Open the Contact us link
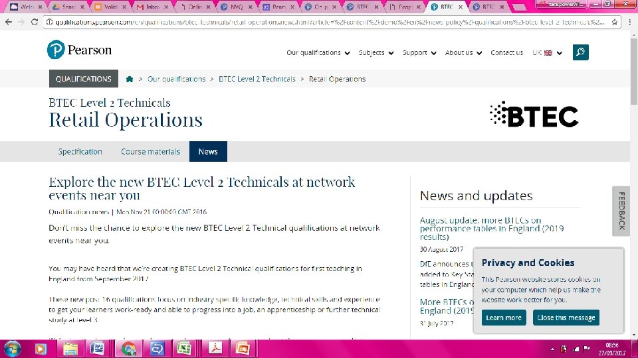638x358 pixels. (506, 53)
